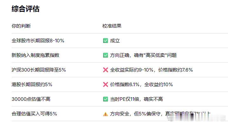This screenshot has height=124, width=228.
Task: Click the 你的判断 column header
Action: click(21, 26)
